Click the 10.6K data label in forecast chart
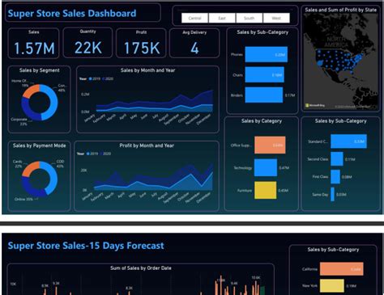384x295 pixels. pos(256,277)
